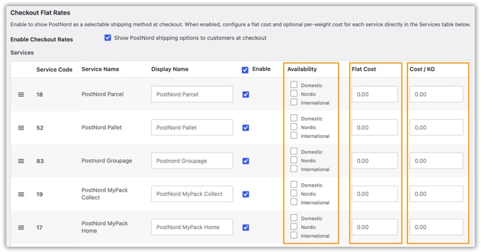Uncheck Enable for PostNord MyPack Home
Viewport: 481px width, 252px height.
click(x=246, y=227)
